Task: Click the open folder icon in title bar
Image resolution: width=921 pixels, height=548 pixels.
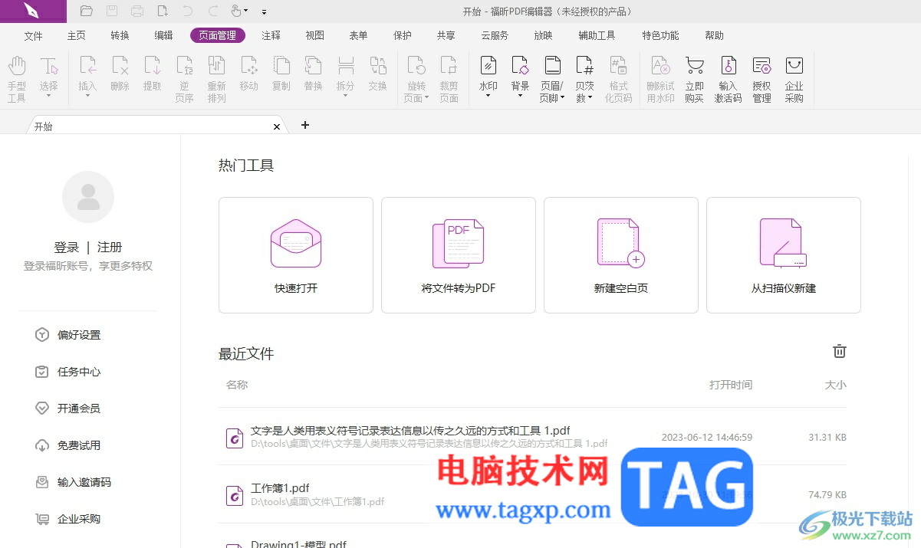Action: coord(87,11)
